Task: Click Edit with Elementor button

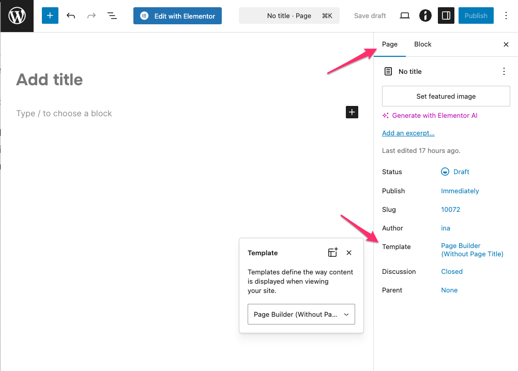Action: point(177,16)
